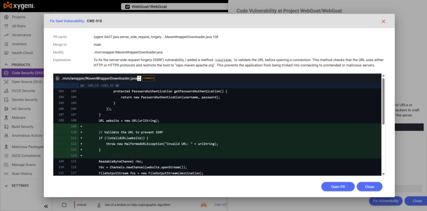Click PR name text xygeni SAST

coord(156,37)
